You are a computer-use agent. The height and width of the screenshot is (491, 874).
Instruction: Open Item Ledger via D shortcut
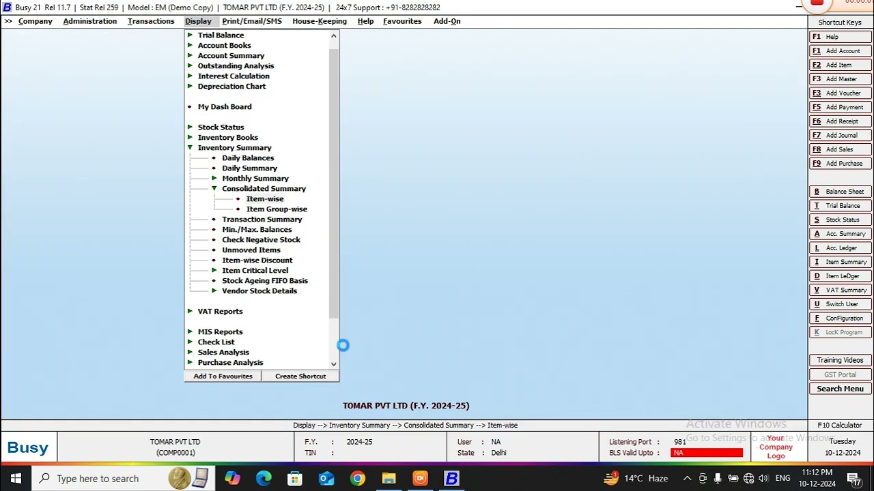click(x=841, y=276)
